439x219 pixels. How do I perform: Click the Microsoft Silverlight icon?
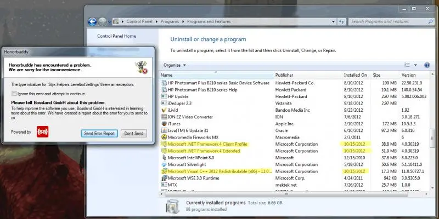[x=164, y=165]
